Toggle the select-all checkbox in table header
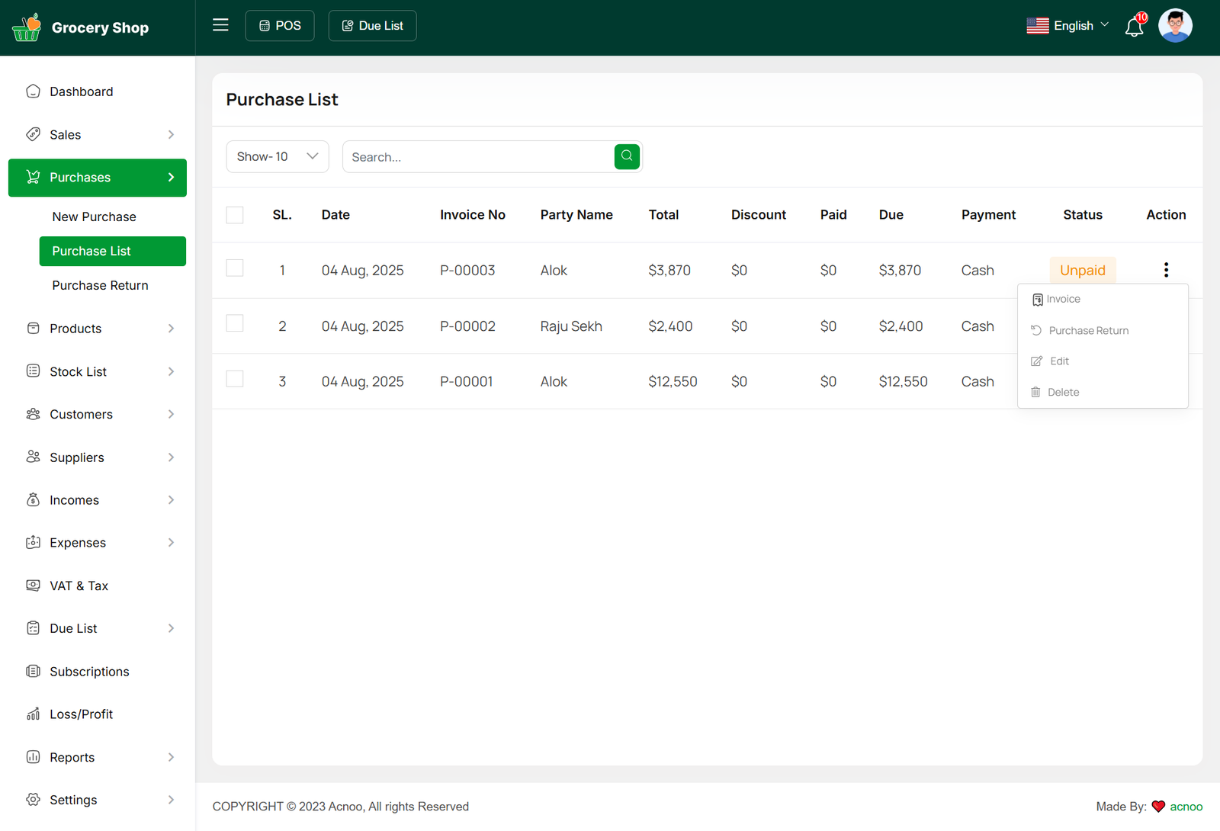The height and width of the screenshot is (831, 1220). 235,215
